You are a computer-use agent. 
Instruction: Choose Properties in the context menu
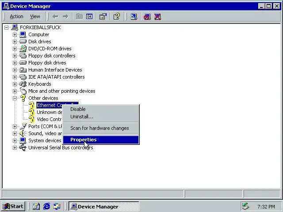tap(101, 140)
